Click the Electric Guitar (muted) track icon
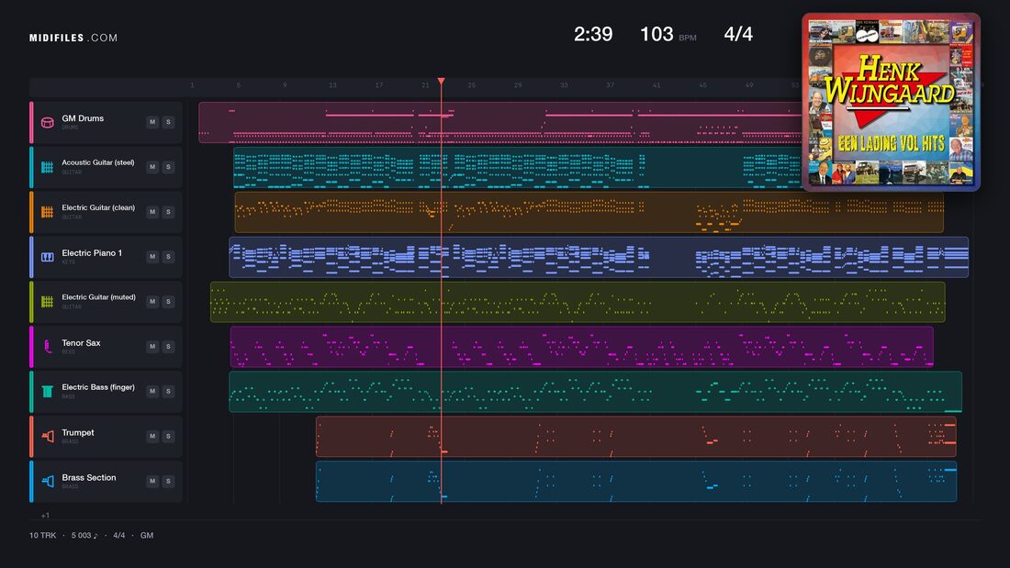 pyautogui.click(x=47, y=301)
